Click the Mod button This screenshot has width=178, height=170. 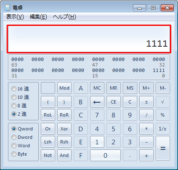click(x=64, y=88)
